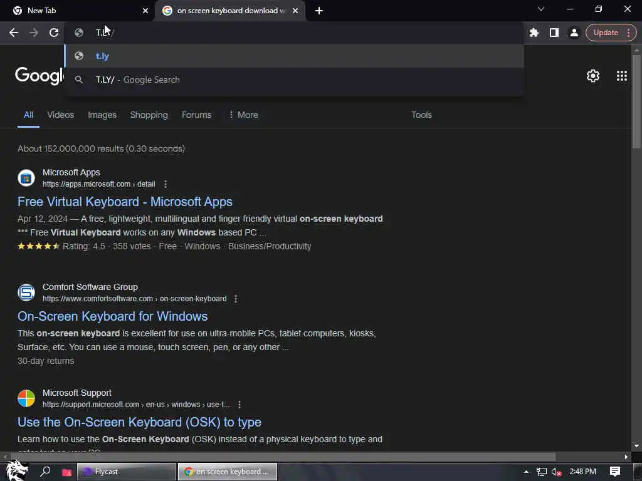Click the muted volume tray icon
The image size is (642, 481).
point(556,472)
